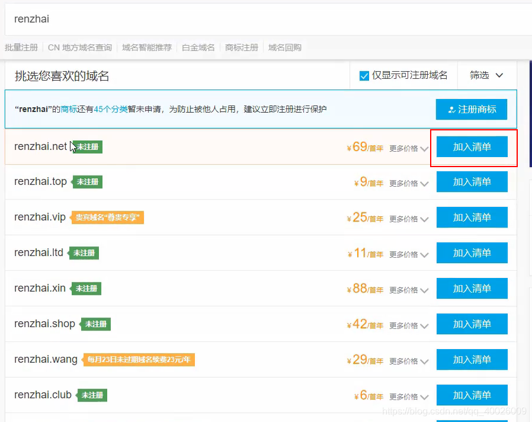532x422 pixels.
Task: Click the renzhai search input field
Action: [x=268, y=19]
